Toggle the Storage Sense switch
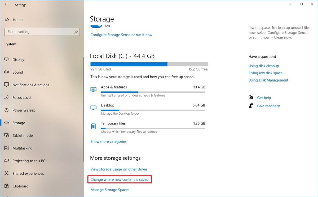The image size is (318, 197). click(96, 26)
